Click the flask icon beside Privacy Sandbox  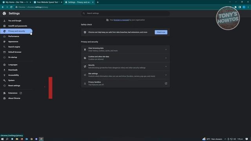coord(85,83)
